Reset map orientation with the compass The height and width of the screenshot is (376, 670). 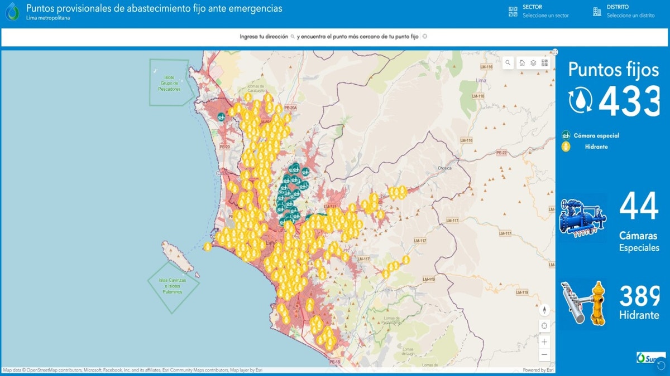coord(544,310)
